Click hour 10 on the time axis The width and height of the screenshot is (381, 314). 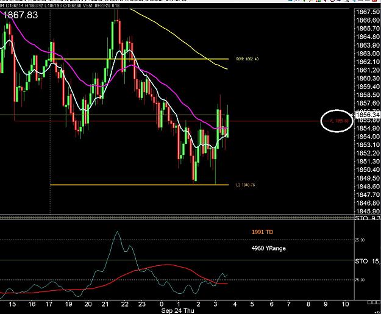pyautogui.click(x=345, y=304)
